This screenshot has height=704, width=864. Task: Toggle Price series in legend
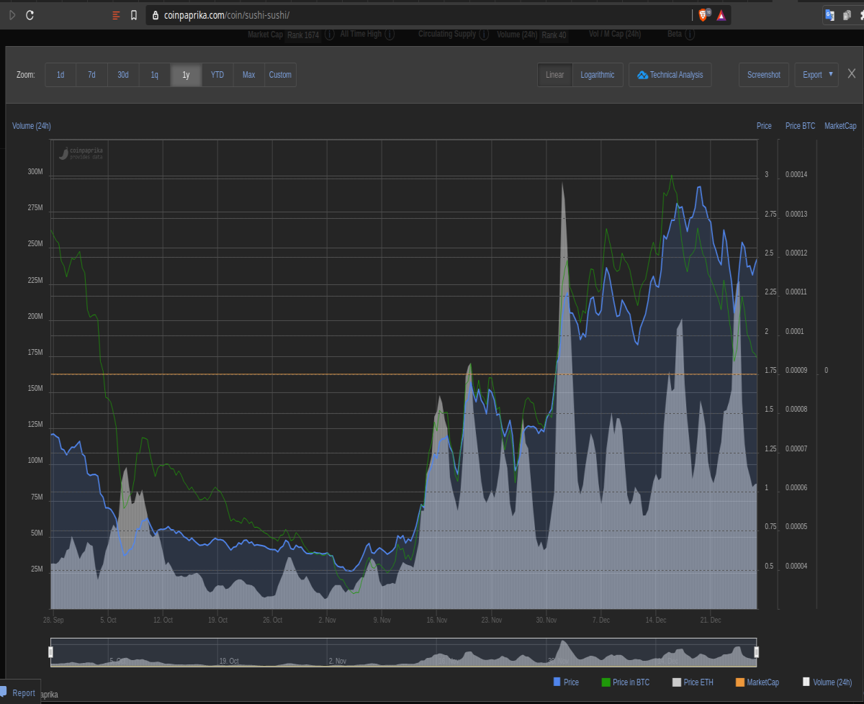tap(567, 682)
